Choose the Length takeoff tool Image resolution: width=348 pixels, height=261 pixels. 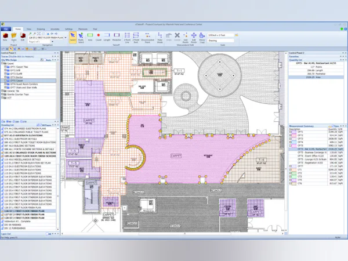(107, 37)
